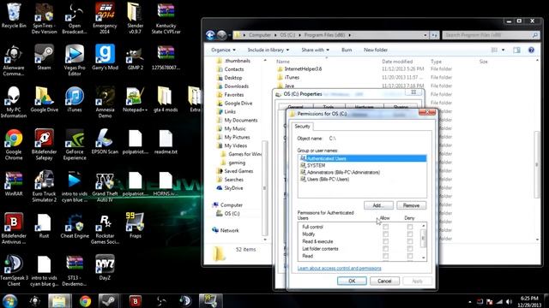The height and width of the screenshot is (308, 549).
Task: Check Deny for Modify permission
Action: 410,234
